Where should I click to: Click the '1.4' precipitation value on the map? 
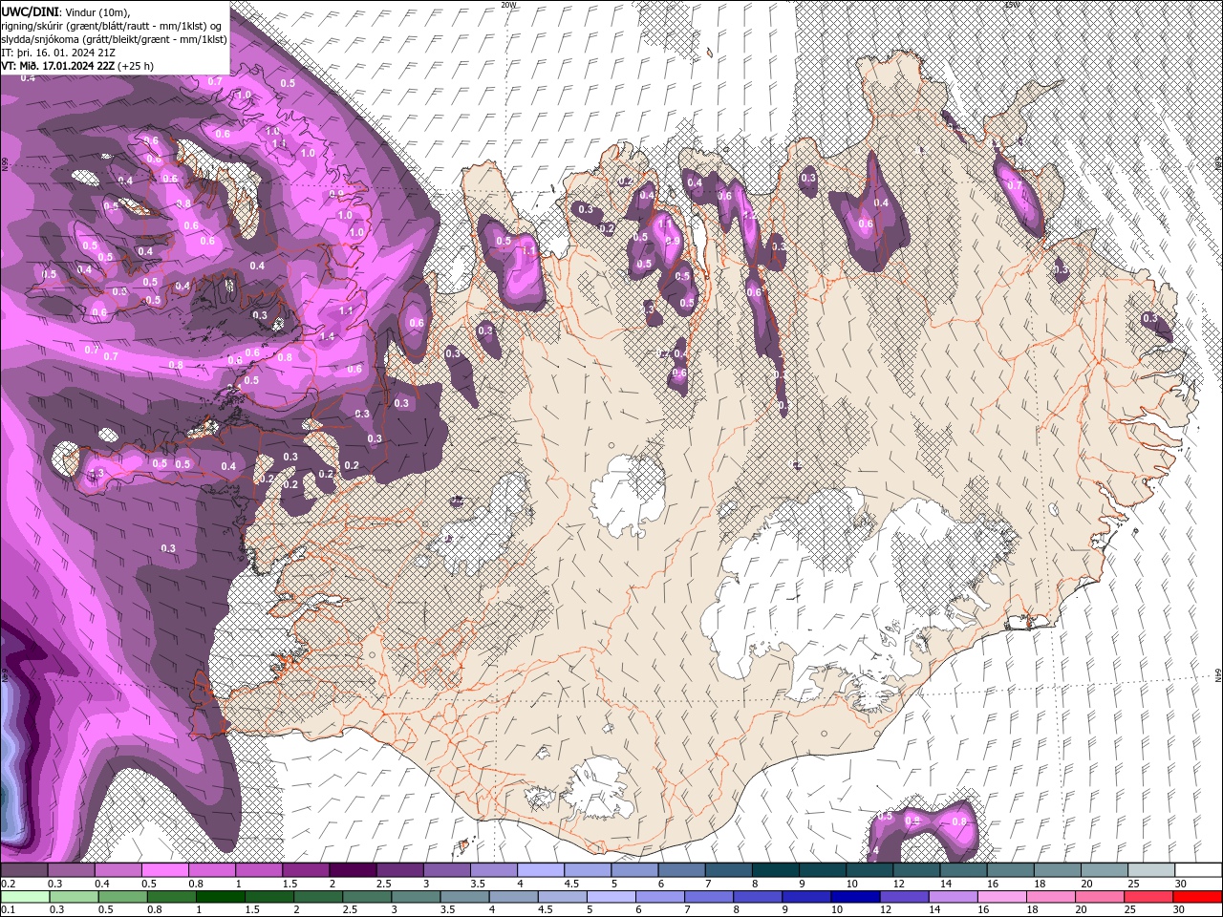(x=328, y=336)
